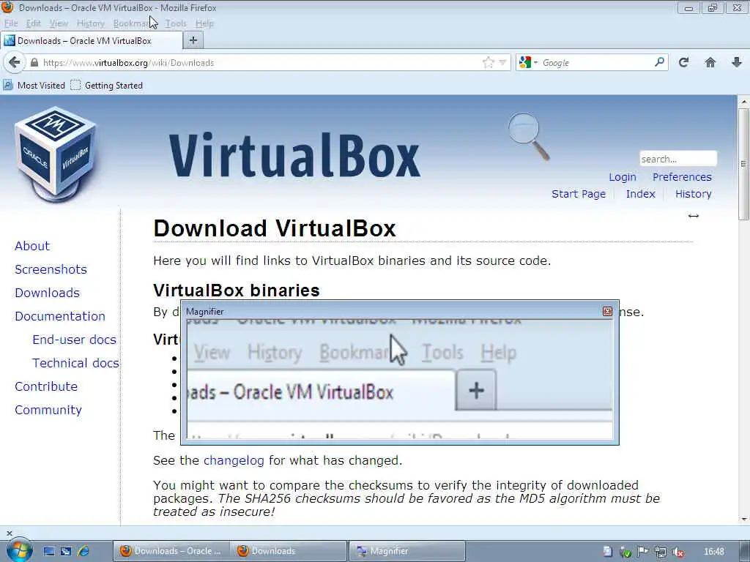Click the security shield tray icon
This screenshot has width=750, height=562.
(x=625, y=552)
